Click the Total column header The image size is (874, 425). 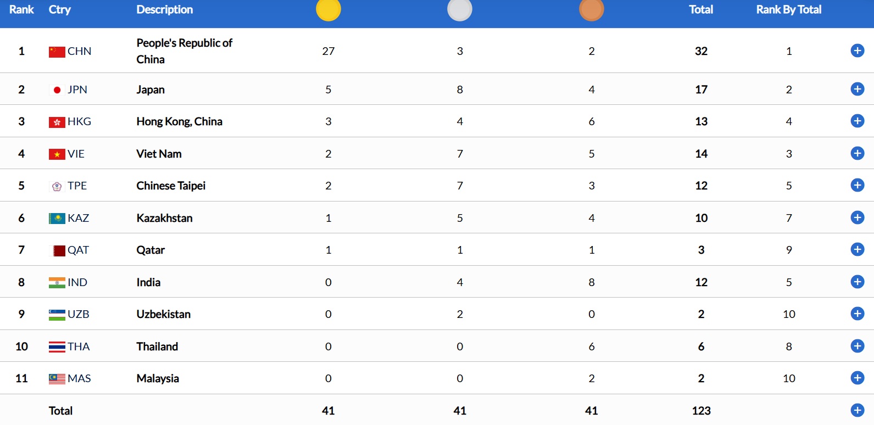pyautogui.click(x=701, y=10)
